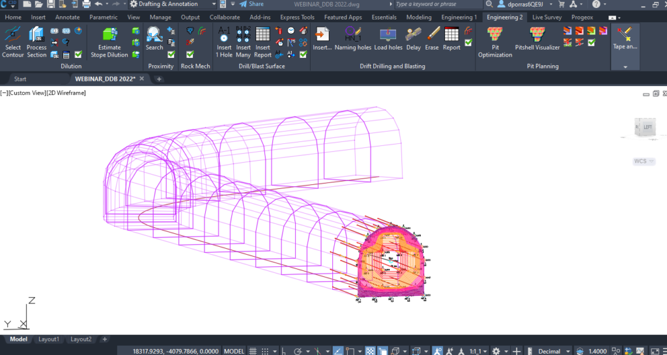Toggle snap mode dots in status bar
Image resolution: width=667 pixels, height=355 pixels.
[265, 351]
